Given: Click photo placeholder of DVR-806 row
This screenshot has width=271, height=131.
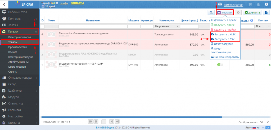Looking at the screenshot, I should point(51,44).
